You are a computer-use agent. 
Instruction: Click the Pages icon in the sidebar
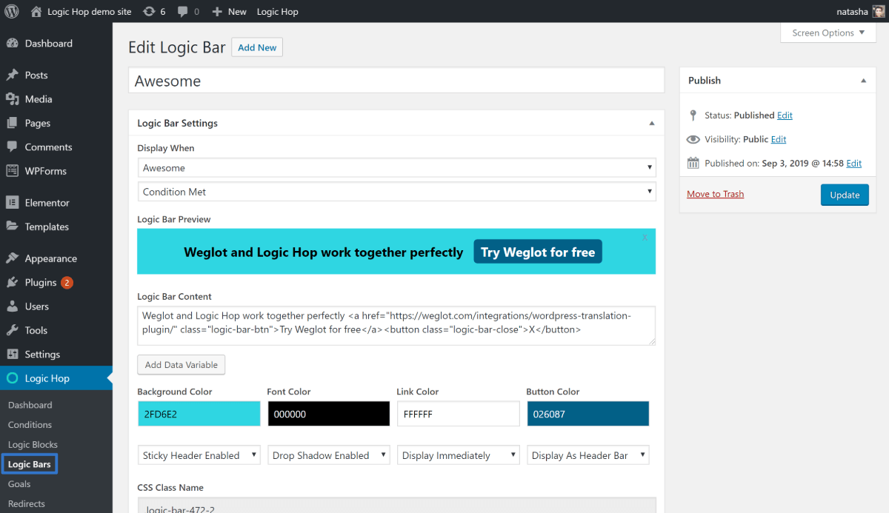13,123
